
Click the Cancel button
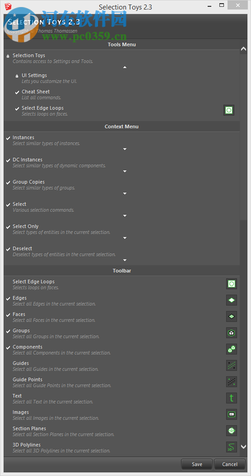pos(230,464)
